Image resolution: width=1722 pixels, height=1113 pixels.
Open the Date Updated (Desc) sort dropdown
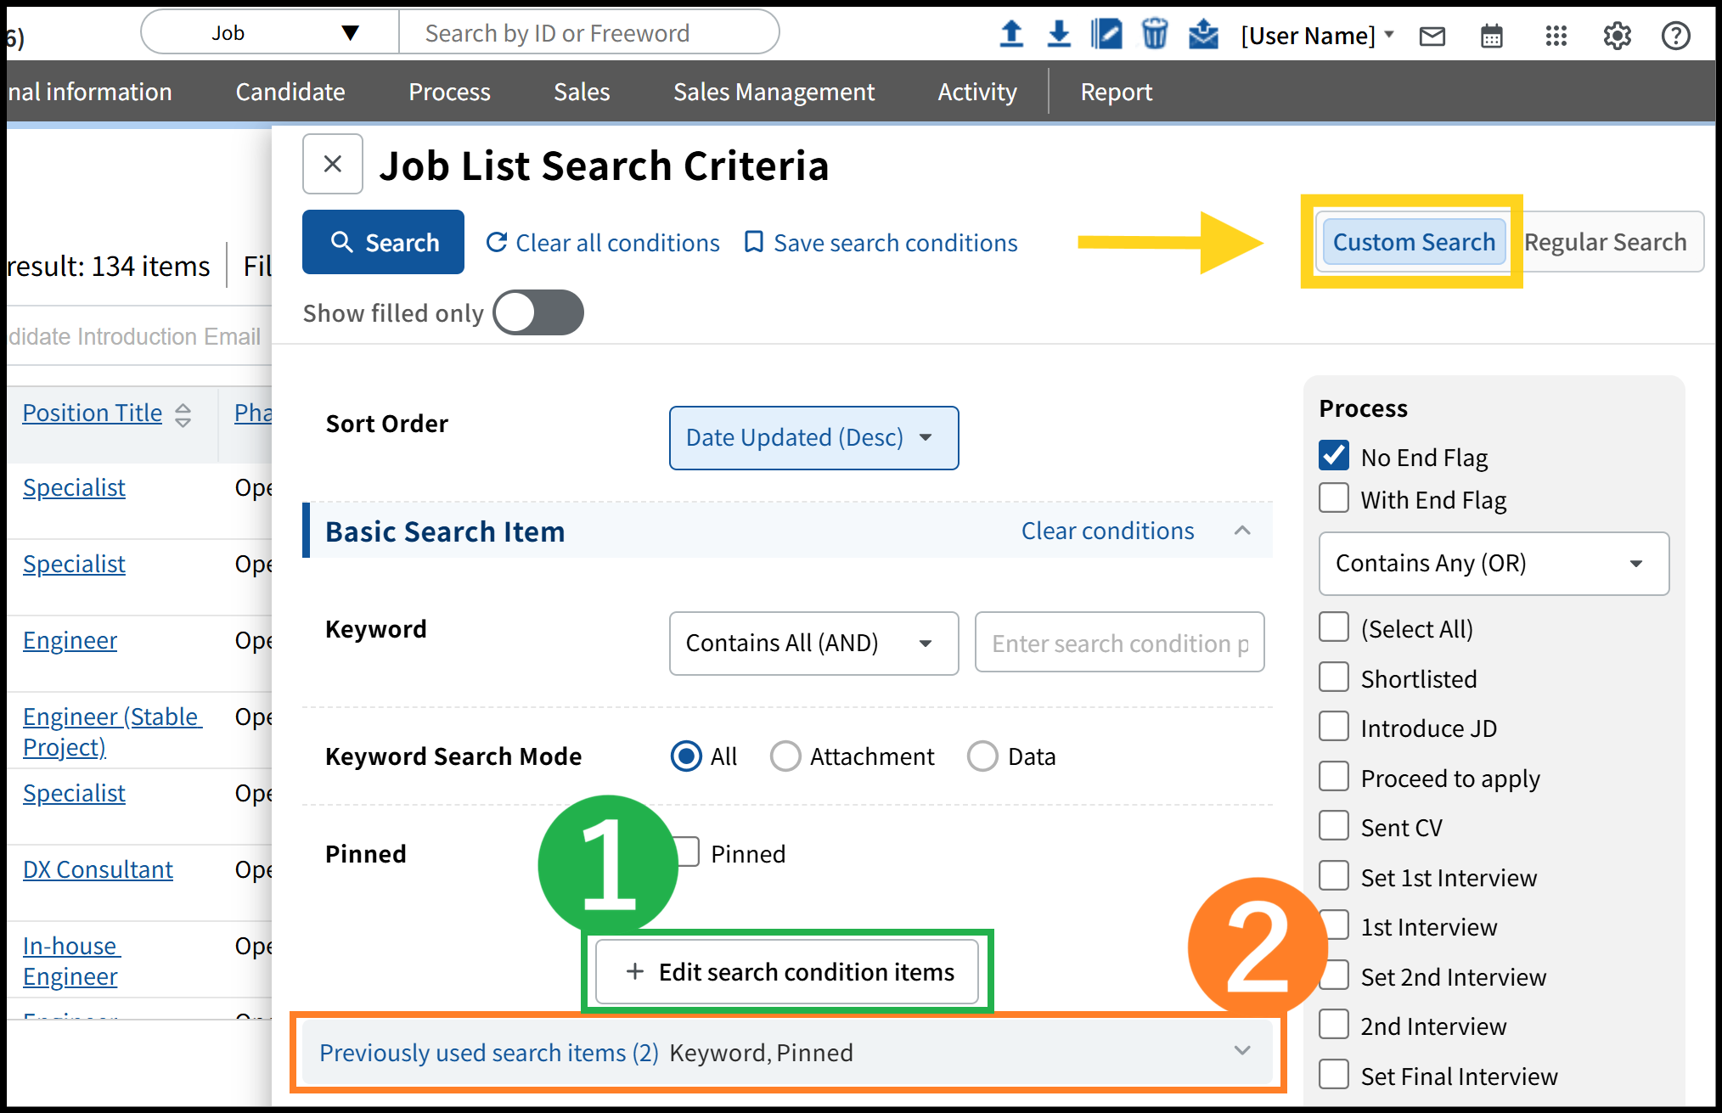click(x=813, y=437)
